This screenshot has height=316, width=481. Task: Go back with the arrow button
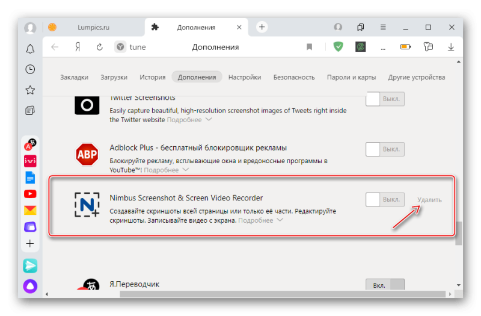[55, 47]
